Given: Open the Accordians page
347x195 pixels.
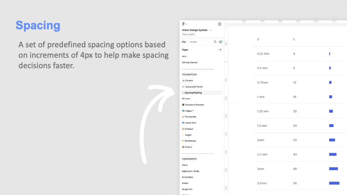Looking at the screenshot, I should pos(187,177).
